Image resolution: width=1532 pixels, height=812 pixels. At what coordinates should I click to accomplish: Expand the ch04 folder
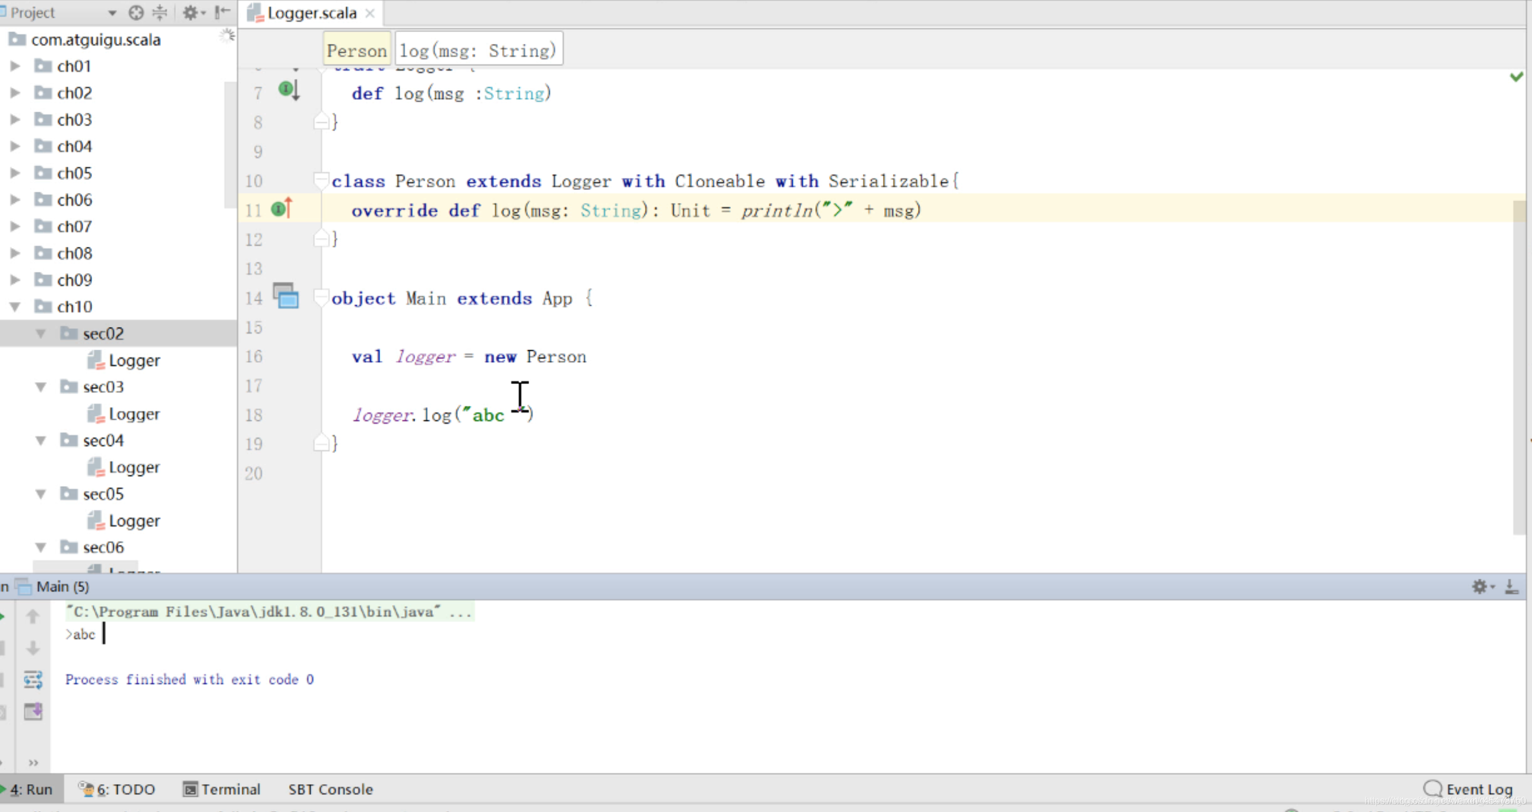(15, 146)
